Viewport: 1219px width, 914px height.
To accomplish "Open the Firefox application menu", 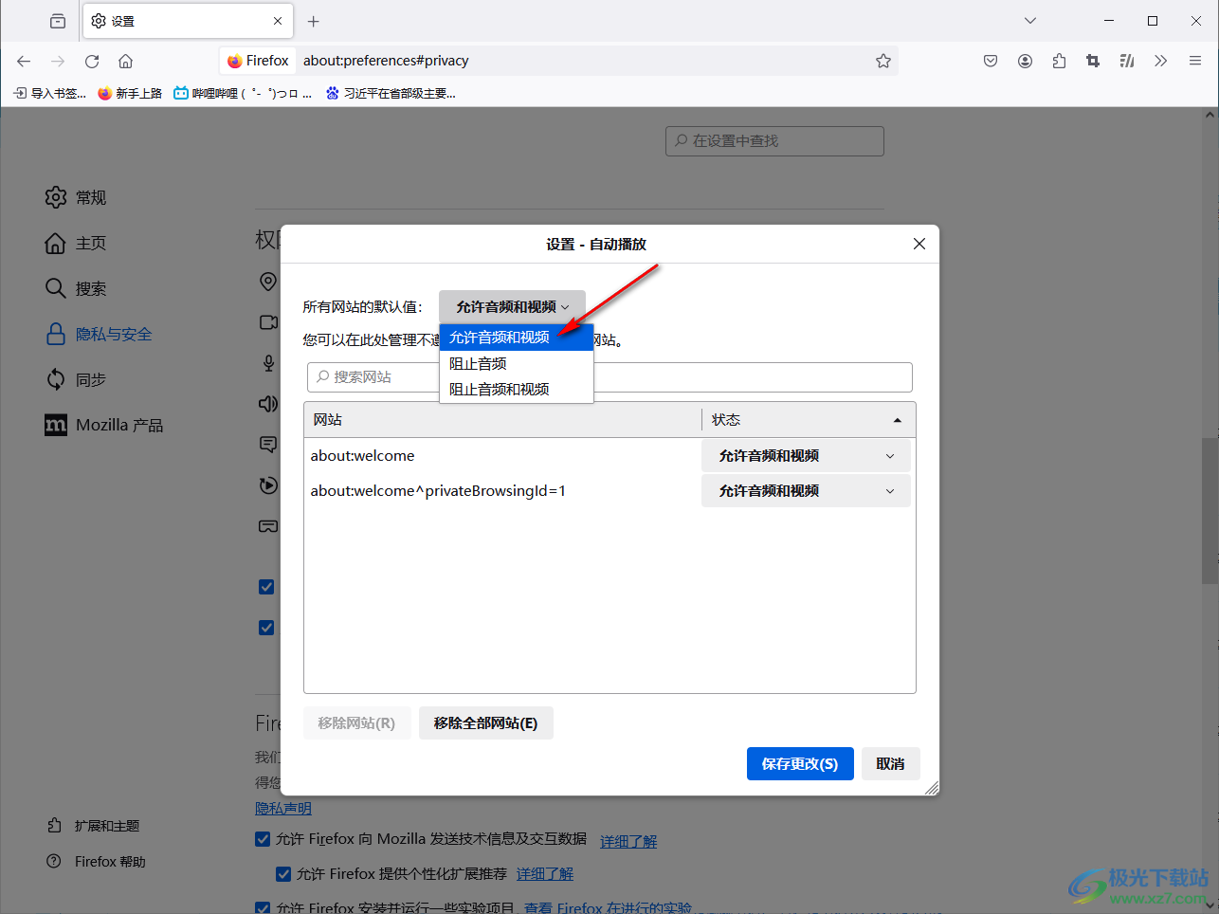I will (1195, 61).
